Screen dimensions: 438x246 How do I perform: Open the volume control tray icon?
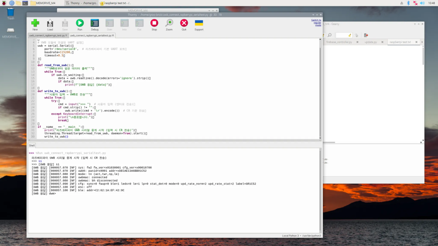pyautogui.click(x=423, y=3)
